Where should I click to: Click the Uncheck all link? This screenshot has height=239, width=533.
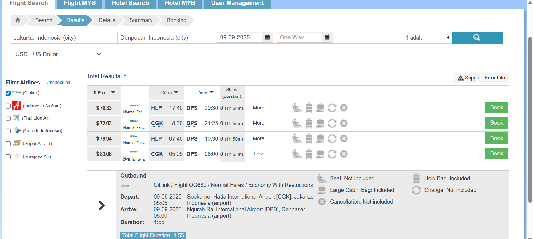point(58,83)
